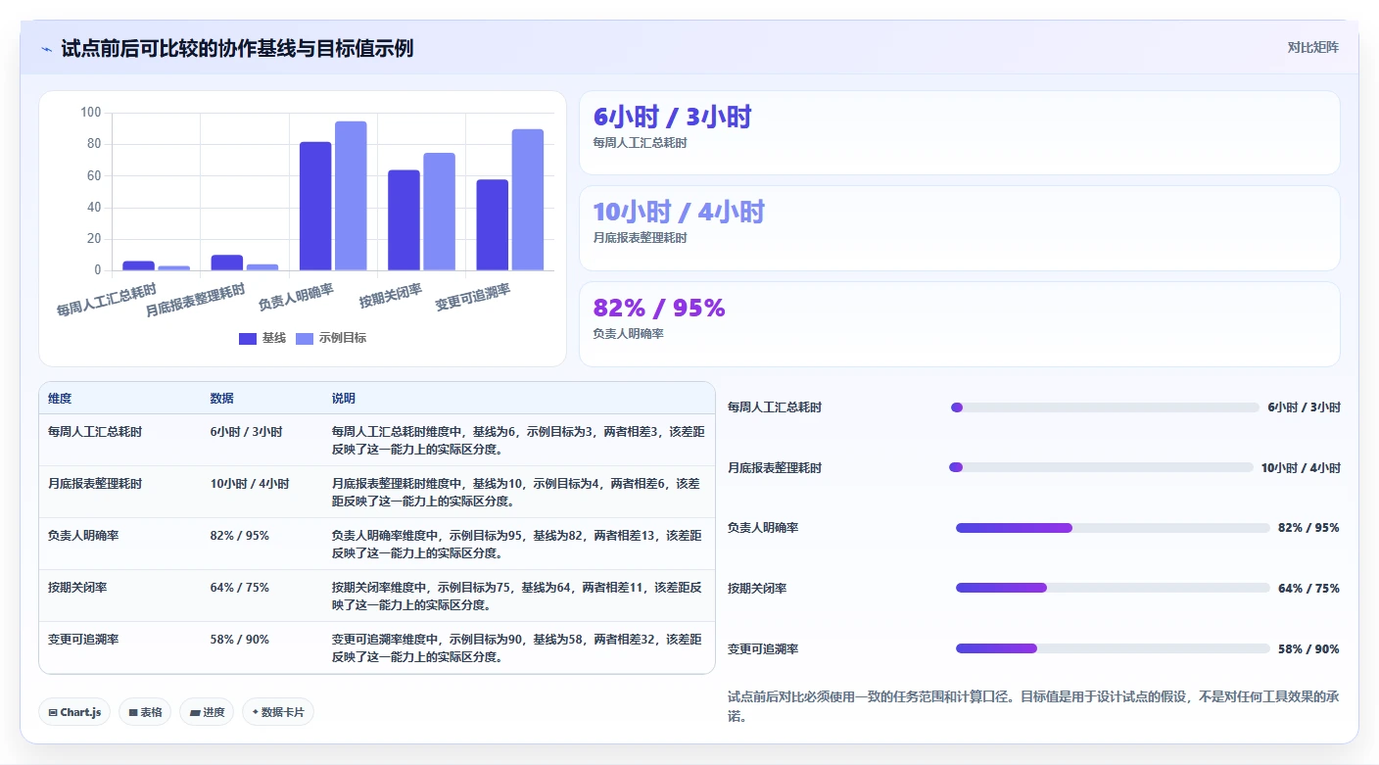Click the icon in the 进度 chip
The image size is (1379, 765).
point(194,712)
